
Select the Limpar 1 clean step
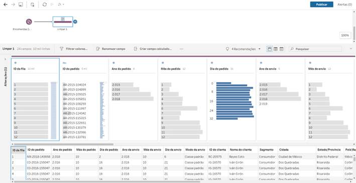click(63, 22)
